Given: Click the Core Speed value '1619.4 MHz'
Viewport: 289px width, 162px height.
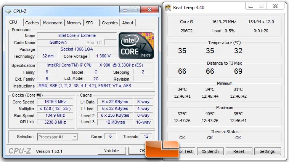Looking at the screenshot, I should (55, 102).
